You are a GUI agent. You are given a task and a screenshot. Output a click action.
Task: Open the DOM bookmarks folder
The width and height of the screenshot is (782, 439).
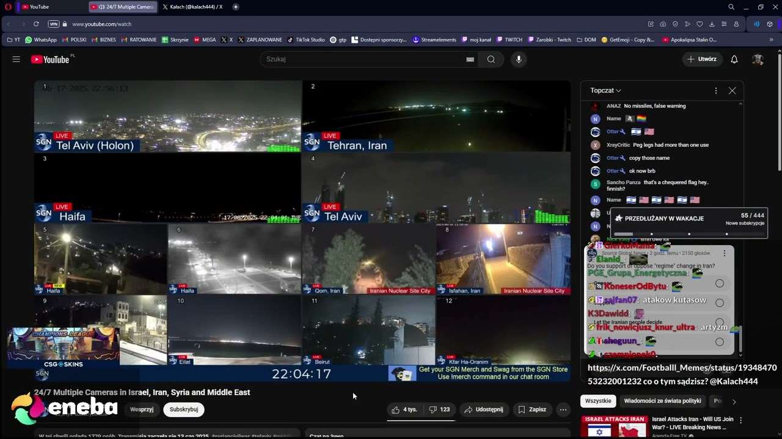click(x=586, y=40)
